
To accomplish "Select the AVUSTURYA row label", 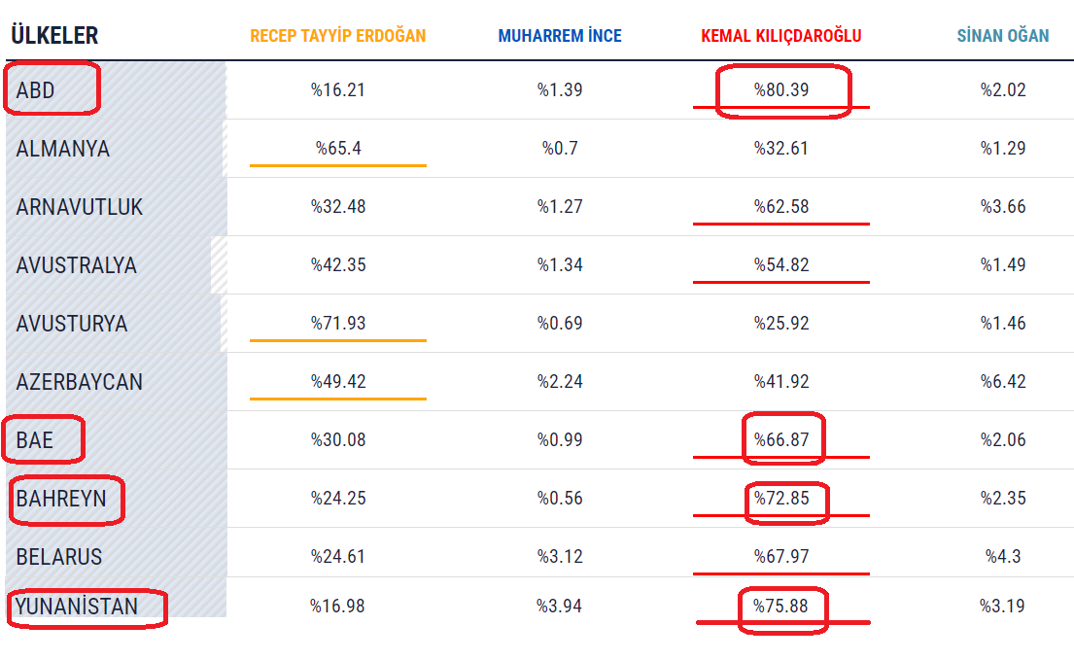I will [72, 324].
